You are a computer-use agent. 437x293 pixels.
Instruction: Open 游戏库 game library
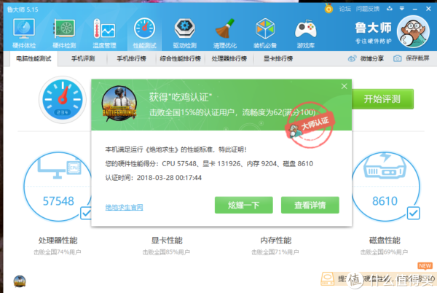click(x=305, y=34)
